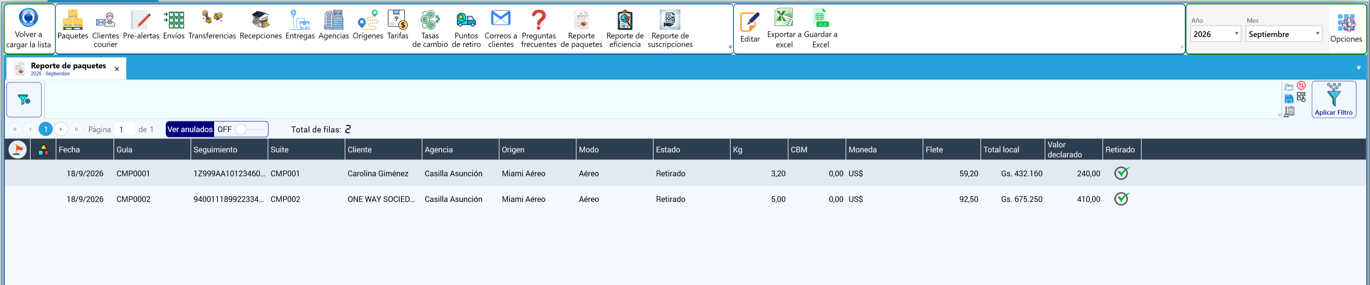This screenshot has width=1370, height=285.
Task: Click the Aplicar Filtro button
Action: pyautogui.click(x=1333, y=99)
